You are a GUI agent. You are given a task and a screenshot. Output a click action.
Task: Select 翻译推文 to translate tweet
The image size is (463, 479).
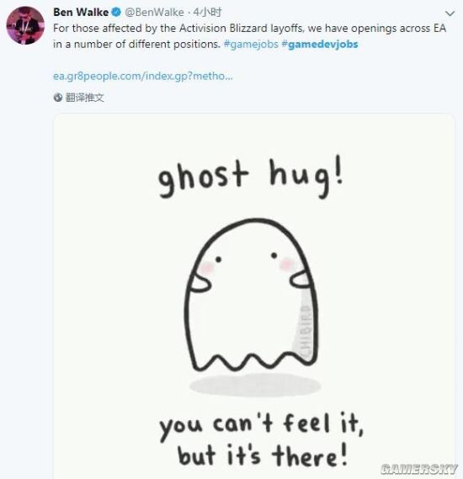coord(84,98)
